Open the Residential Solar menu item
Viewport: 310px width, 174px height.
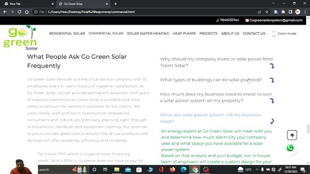[67, 33]
